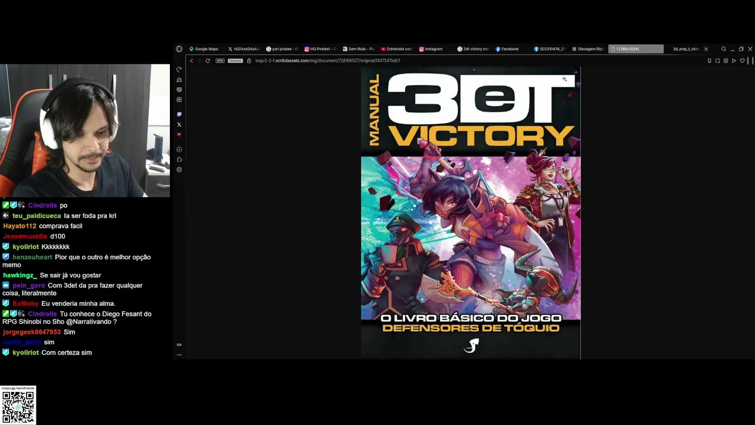Search tabs with the magnifier icon

(x=724, y=49)
